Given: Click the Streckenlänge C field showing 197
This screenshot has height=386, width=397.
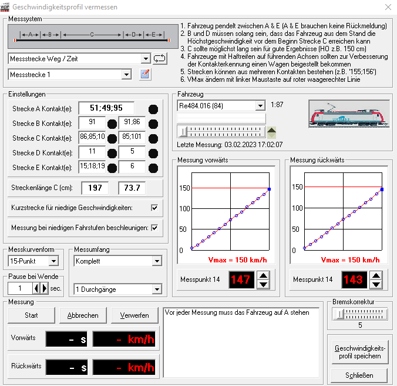Looking at the screenshot, I should click(x=95, y=188).
